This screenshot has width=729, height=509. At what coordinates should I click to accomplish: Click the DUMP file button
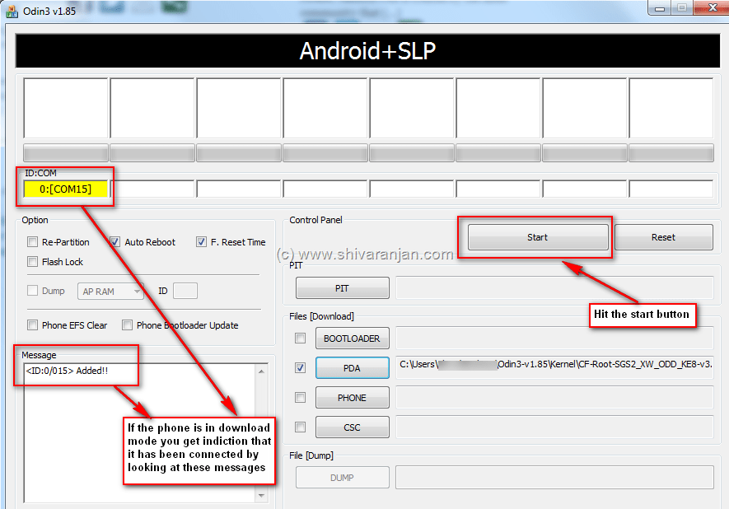tap(343, 478)
